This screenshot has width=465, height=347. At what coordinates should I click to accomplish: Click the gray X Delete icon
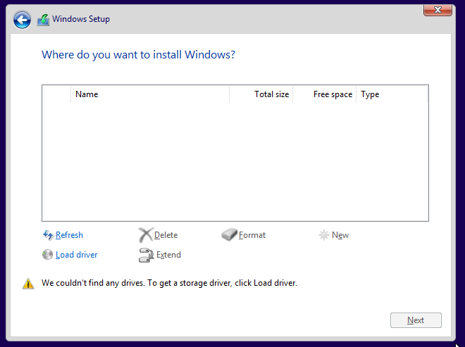point(145,235)
